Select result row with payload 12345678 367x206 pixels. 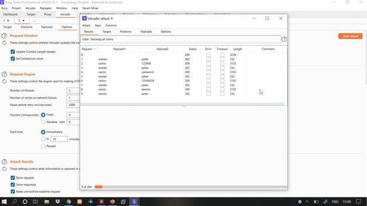[183, 81]
